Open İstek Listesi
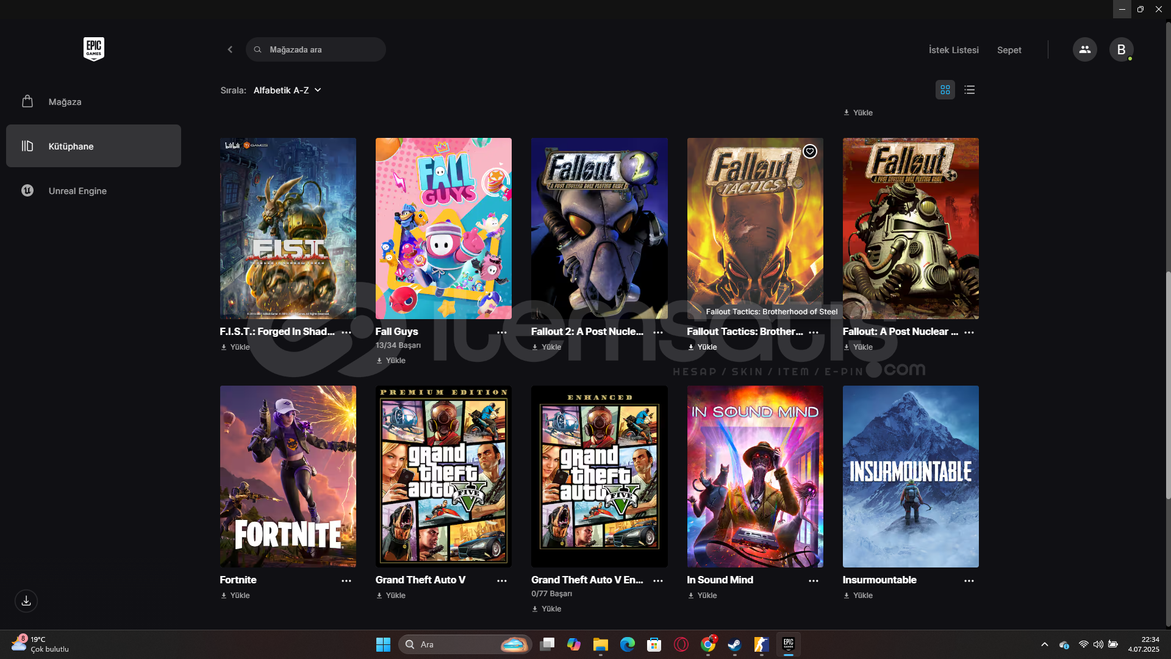The image size is (1171, 659). coord(953,50)
